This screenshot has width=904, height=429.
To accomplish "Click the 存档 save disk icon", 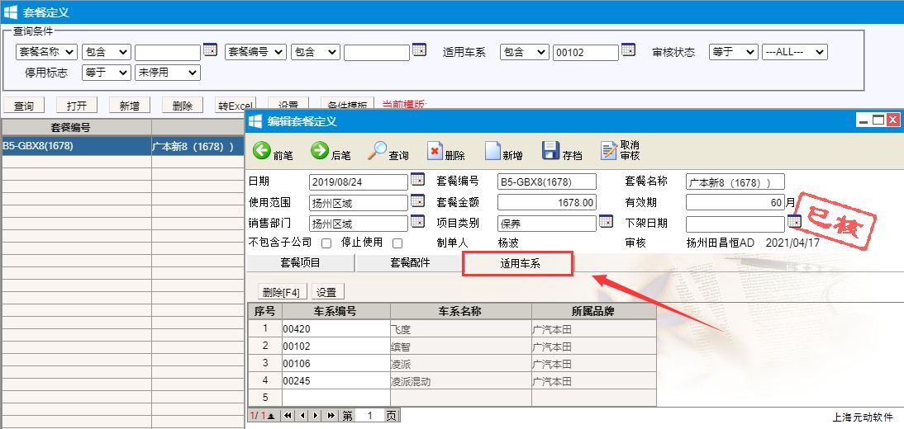I will (x=550, y=151).
